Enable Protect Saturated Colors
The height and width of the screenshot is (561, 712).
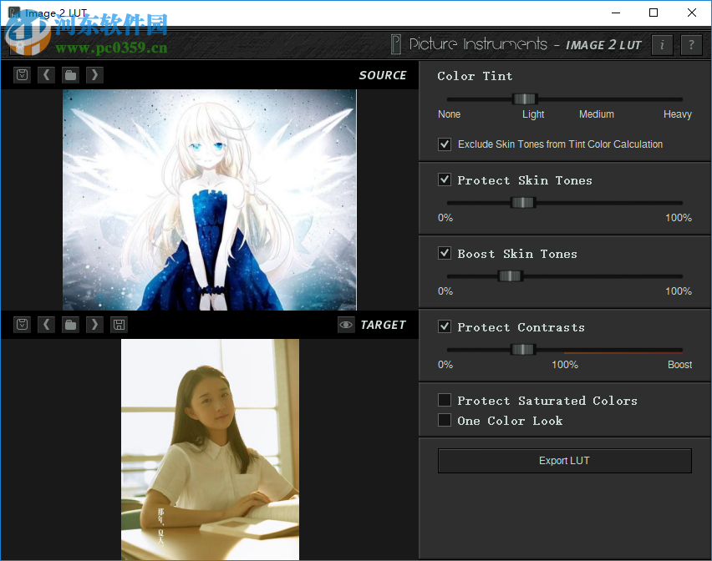[444, 400]
